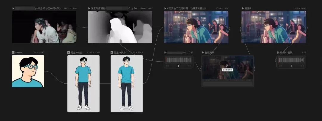Viewport: 322px width, 121px height.
Task: Click waveform icon of the redacted audio node
Action: [165, 52]
